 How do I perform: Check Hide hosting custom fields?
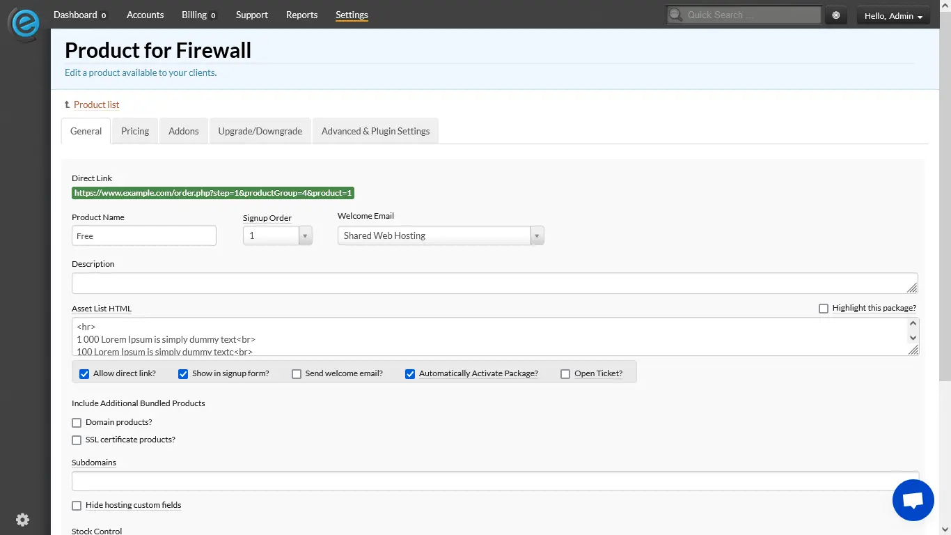coord(77,506)
